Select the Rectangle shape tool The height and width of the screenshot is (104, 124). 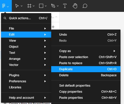point(41,6)
